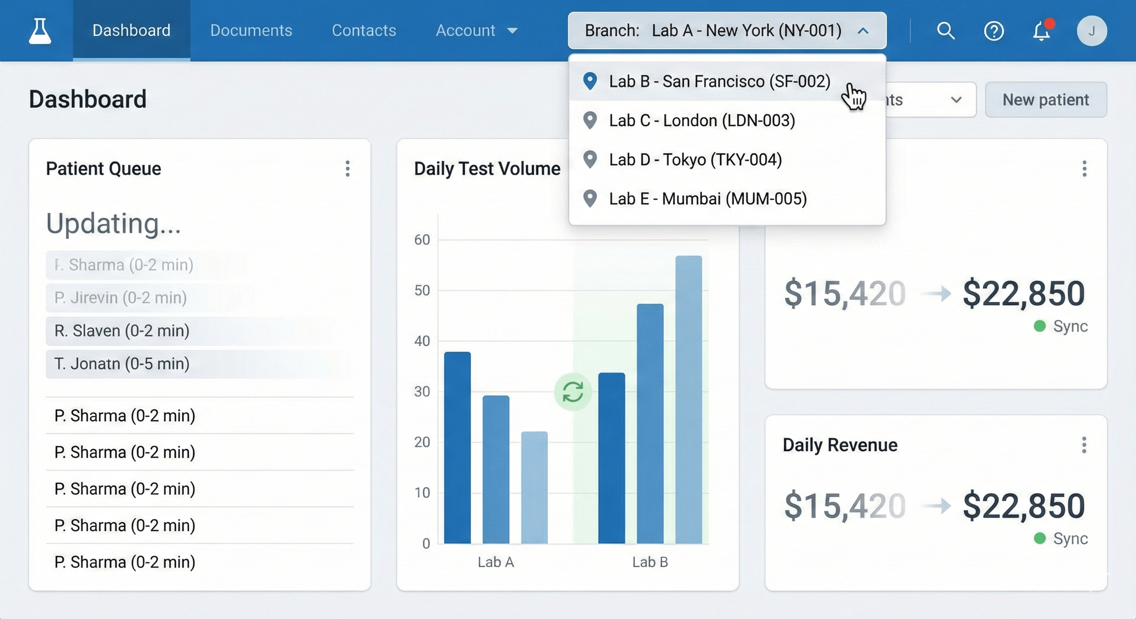
Task: Open notifications bell icon
Action: coord(1042,31)
